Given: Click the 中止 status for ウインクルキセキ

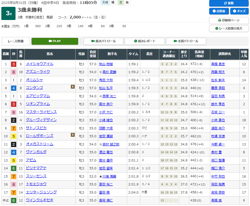Looking at the screenshot, I should (x=6, y=200).
